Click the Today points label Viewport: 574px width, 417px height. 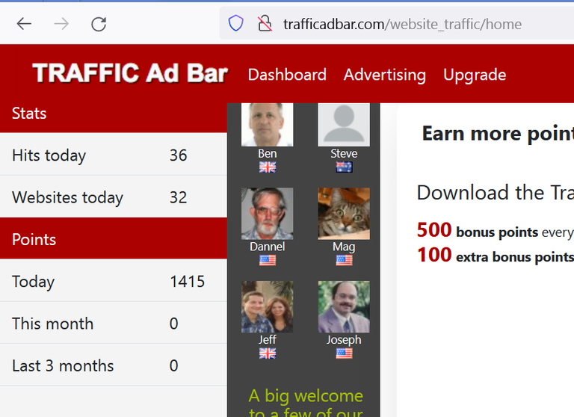34,282
